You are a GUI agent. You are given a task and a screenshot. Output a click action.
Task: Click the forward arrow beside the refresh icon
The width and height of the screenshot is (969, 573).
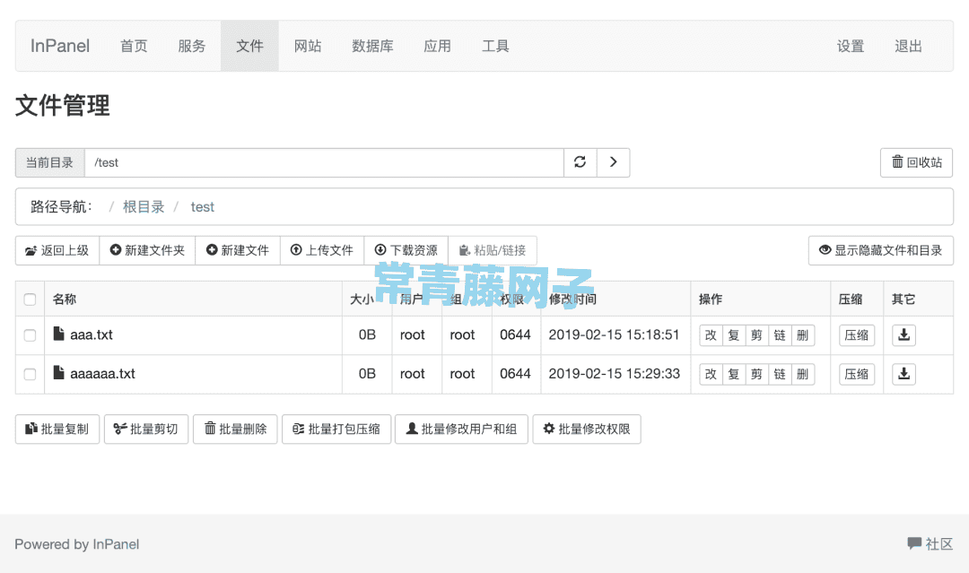point(613,162)
